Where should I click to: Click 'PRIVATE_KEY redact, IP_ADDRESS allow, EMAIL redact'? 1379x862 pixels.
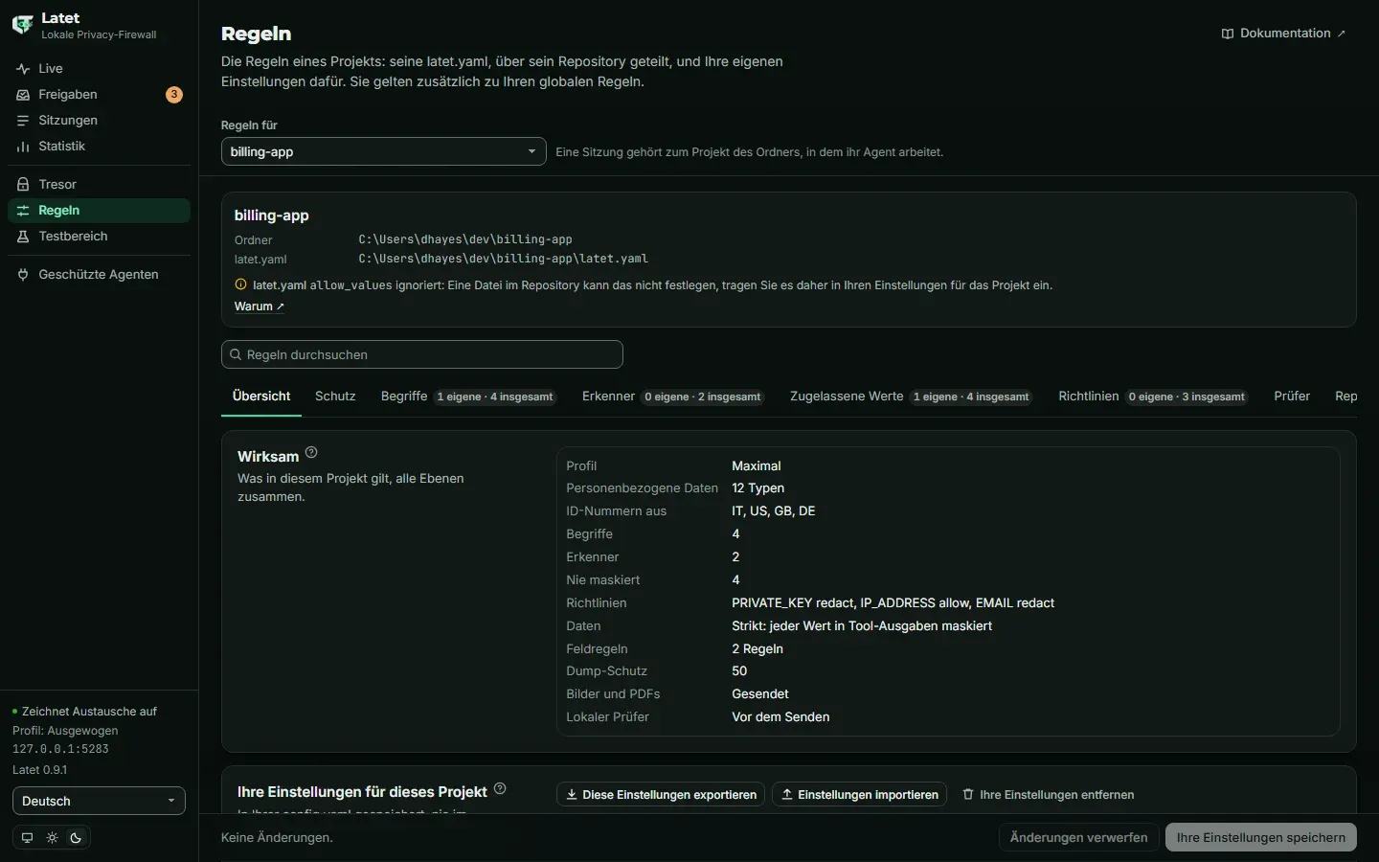tap(893, 603)
